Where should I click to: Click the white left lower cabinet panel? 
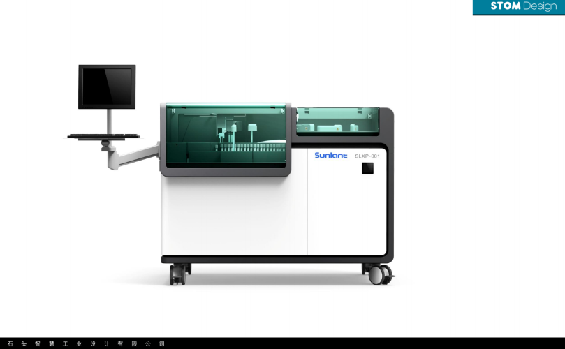pyautogui.click(x=234, y=216)
